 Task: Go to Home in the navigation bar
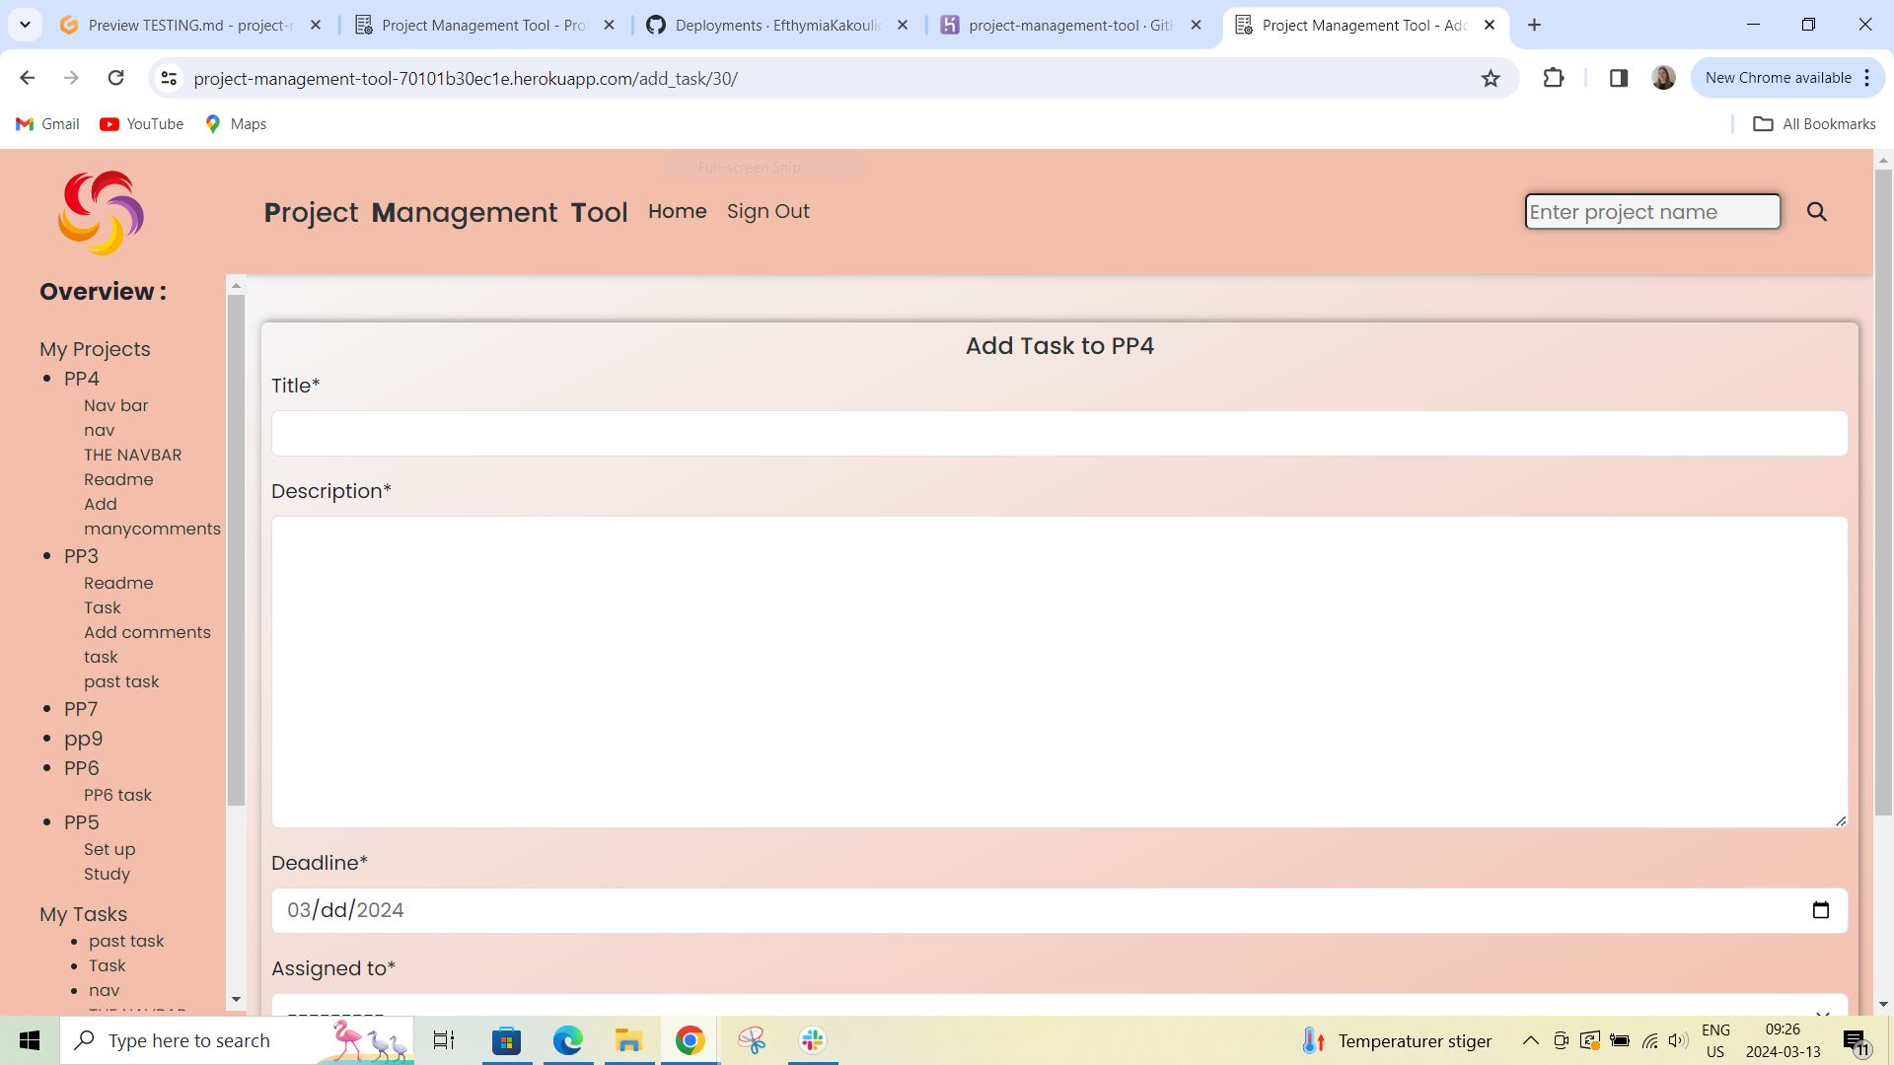(677, 211)
